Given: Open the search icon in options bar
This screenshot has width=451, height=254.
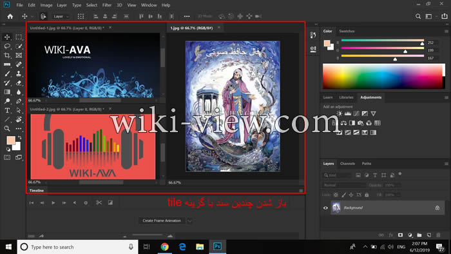Looking at the screenshot, I should [418, 16].
